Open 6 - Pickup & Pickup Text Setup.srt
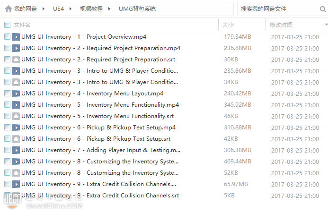328x213 pixels. pos(96,139)
